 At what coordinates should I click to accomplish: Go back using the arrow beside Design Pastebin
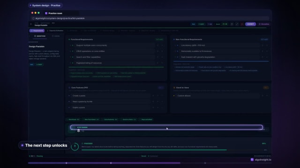pyautogui.click(x=31, y=24)
